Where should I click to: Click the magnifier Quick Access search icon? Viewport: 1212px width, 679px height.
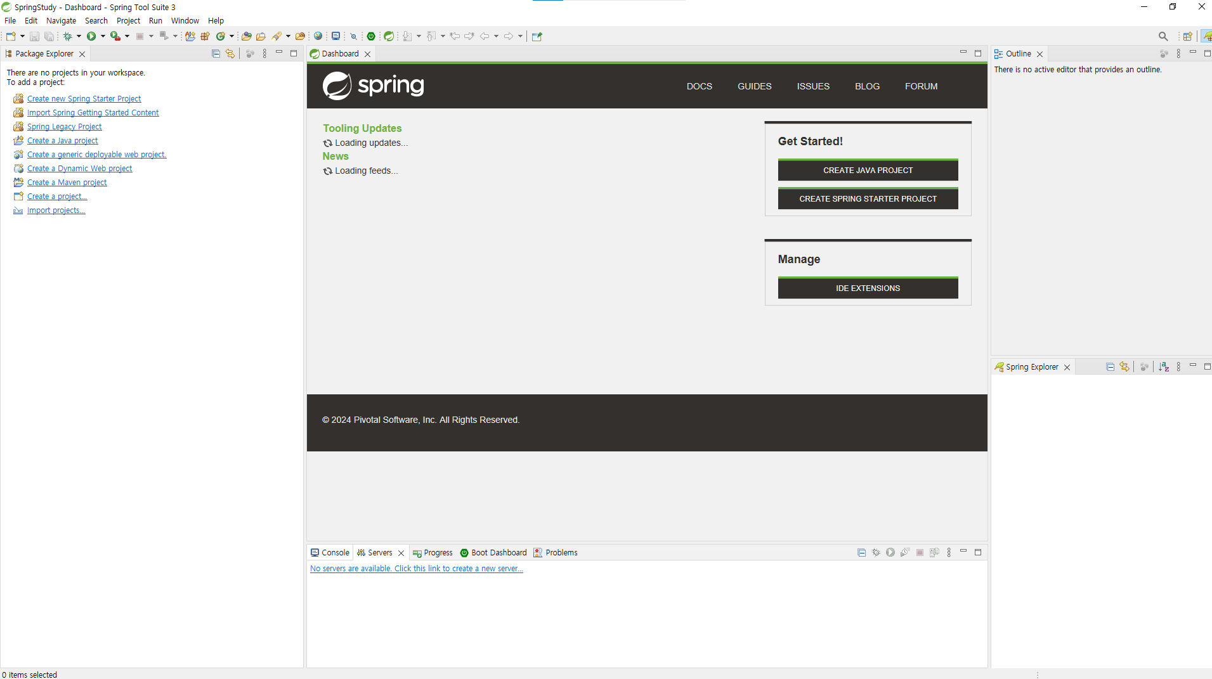coord(1163,36)
